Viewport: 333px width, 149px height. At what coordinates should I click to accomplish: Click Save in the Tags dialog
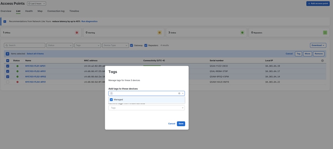coord(181,124)
